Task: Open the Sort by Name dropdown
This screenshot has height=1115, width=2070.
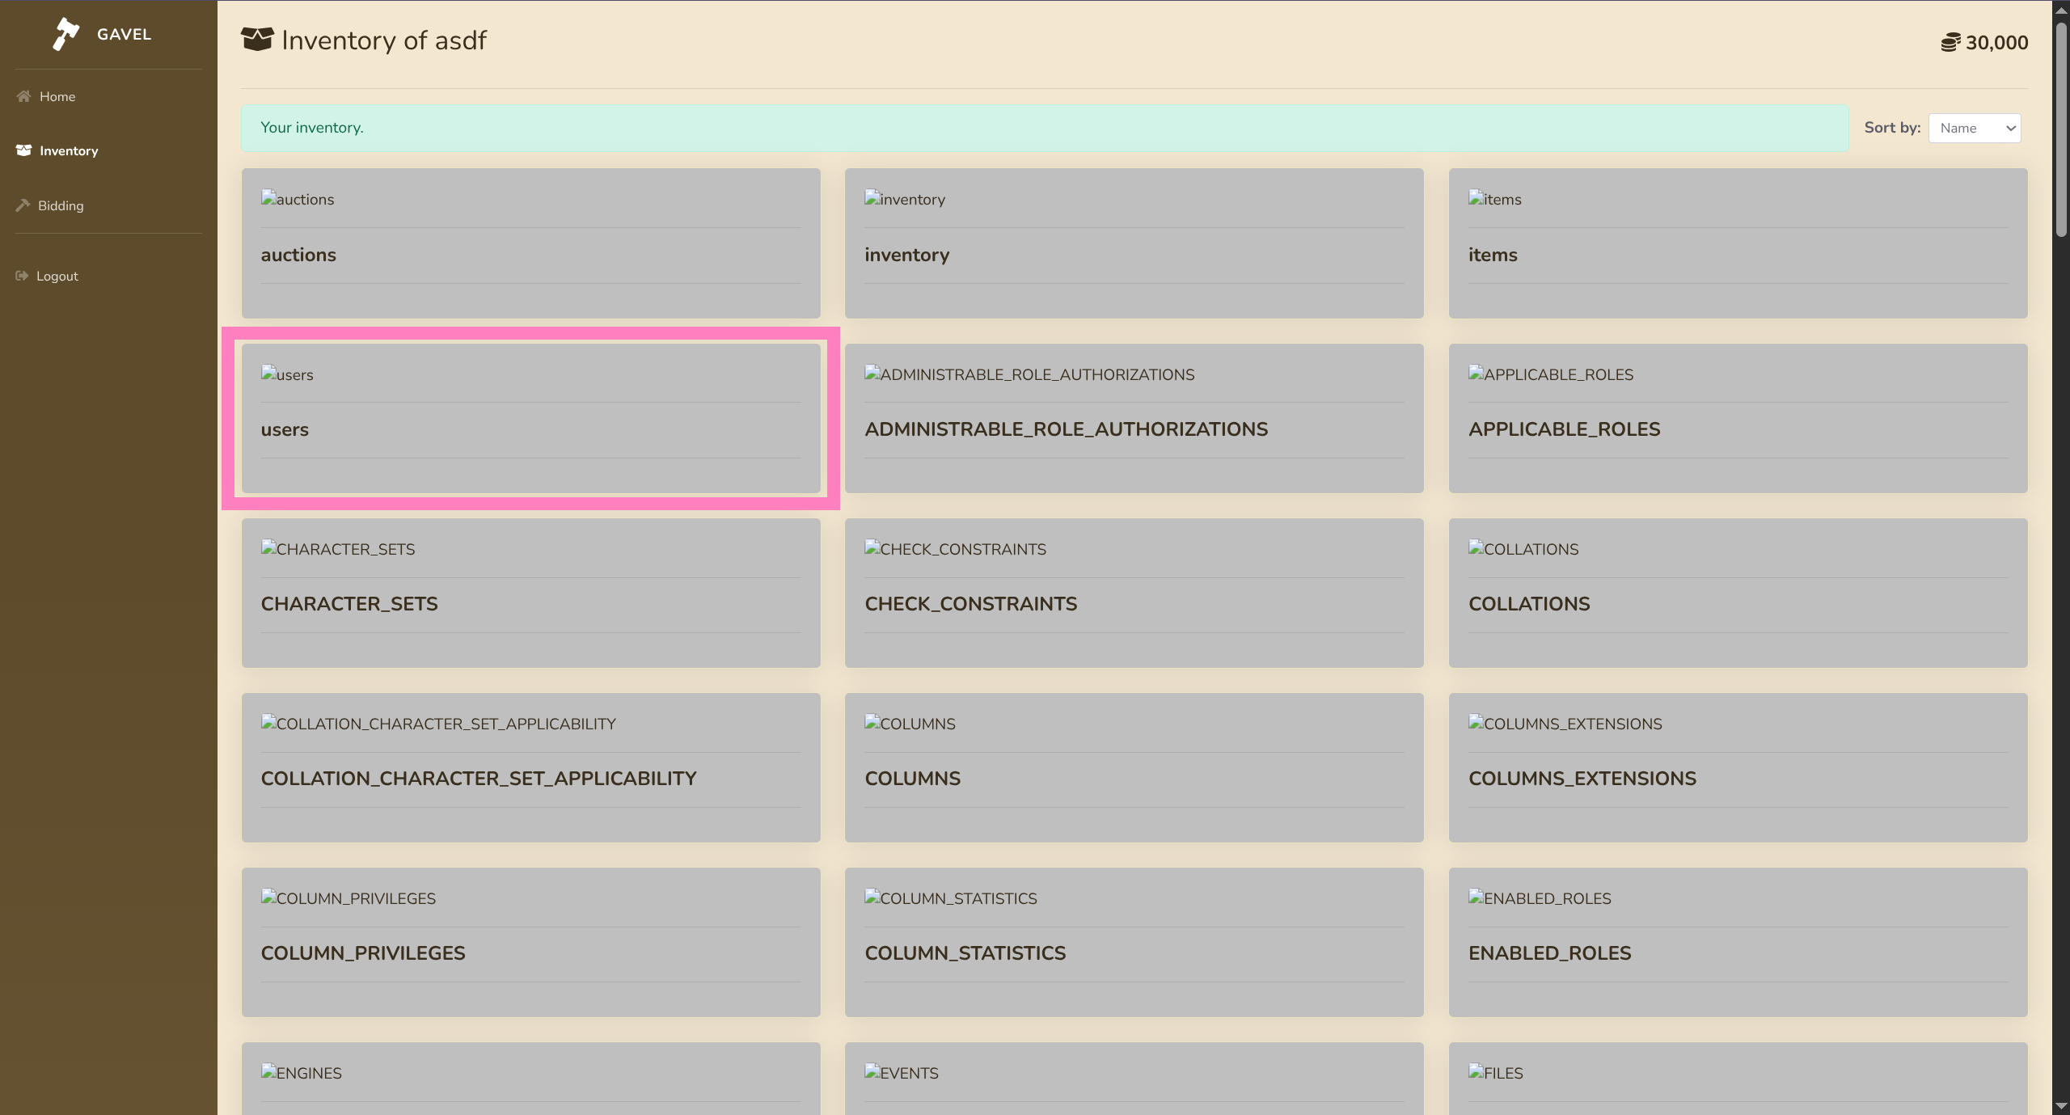Action: (1974, 128)
